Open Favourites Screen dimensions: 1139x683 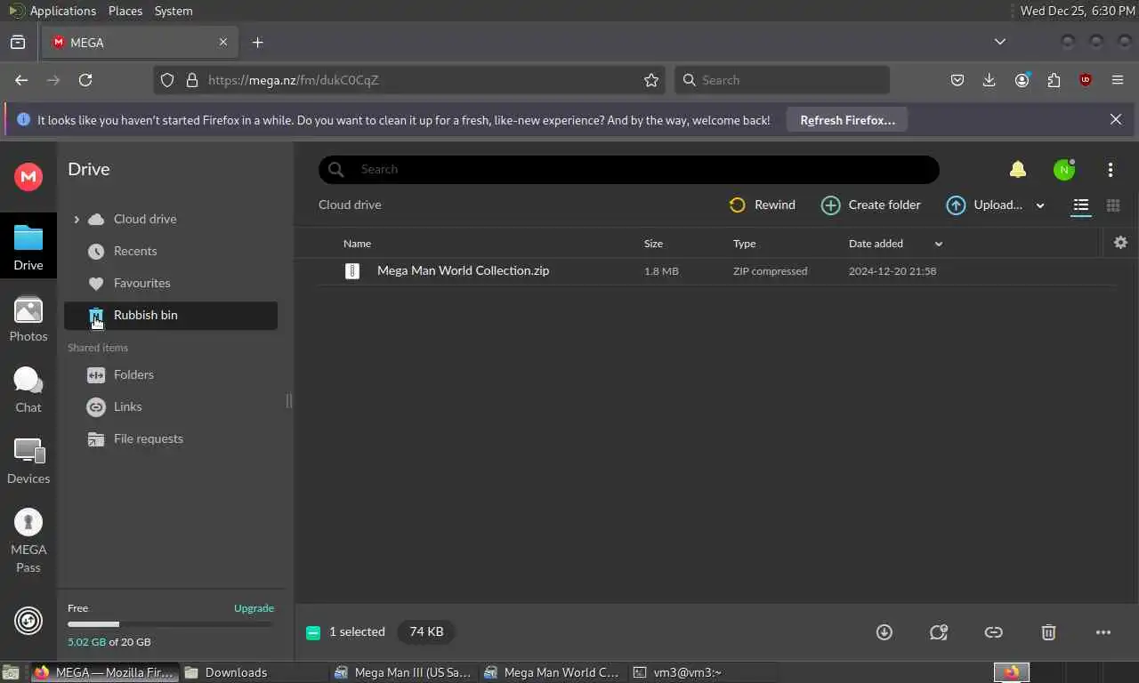pyautogui.click(x=141, y=283)
